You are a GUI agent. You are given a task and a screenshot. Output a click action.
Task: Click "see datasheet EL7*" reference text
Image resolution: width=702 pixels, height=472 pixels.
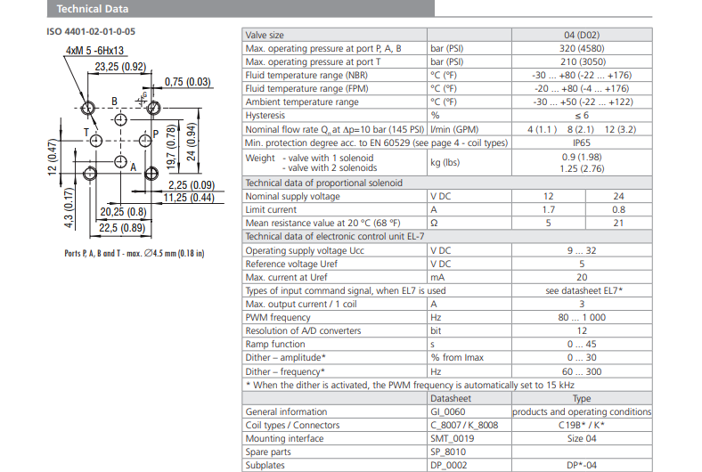point(584,290)
